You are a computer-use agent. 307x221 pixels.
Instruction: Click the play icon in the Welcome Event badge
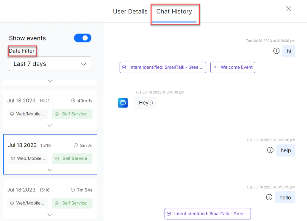pyautogui.click(x=215, y=67)
